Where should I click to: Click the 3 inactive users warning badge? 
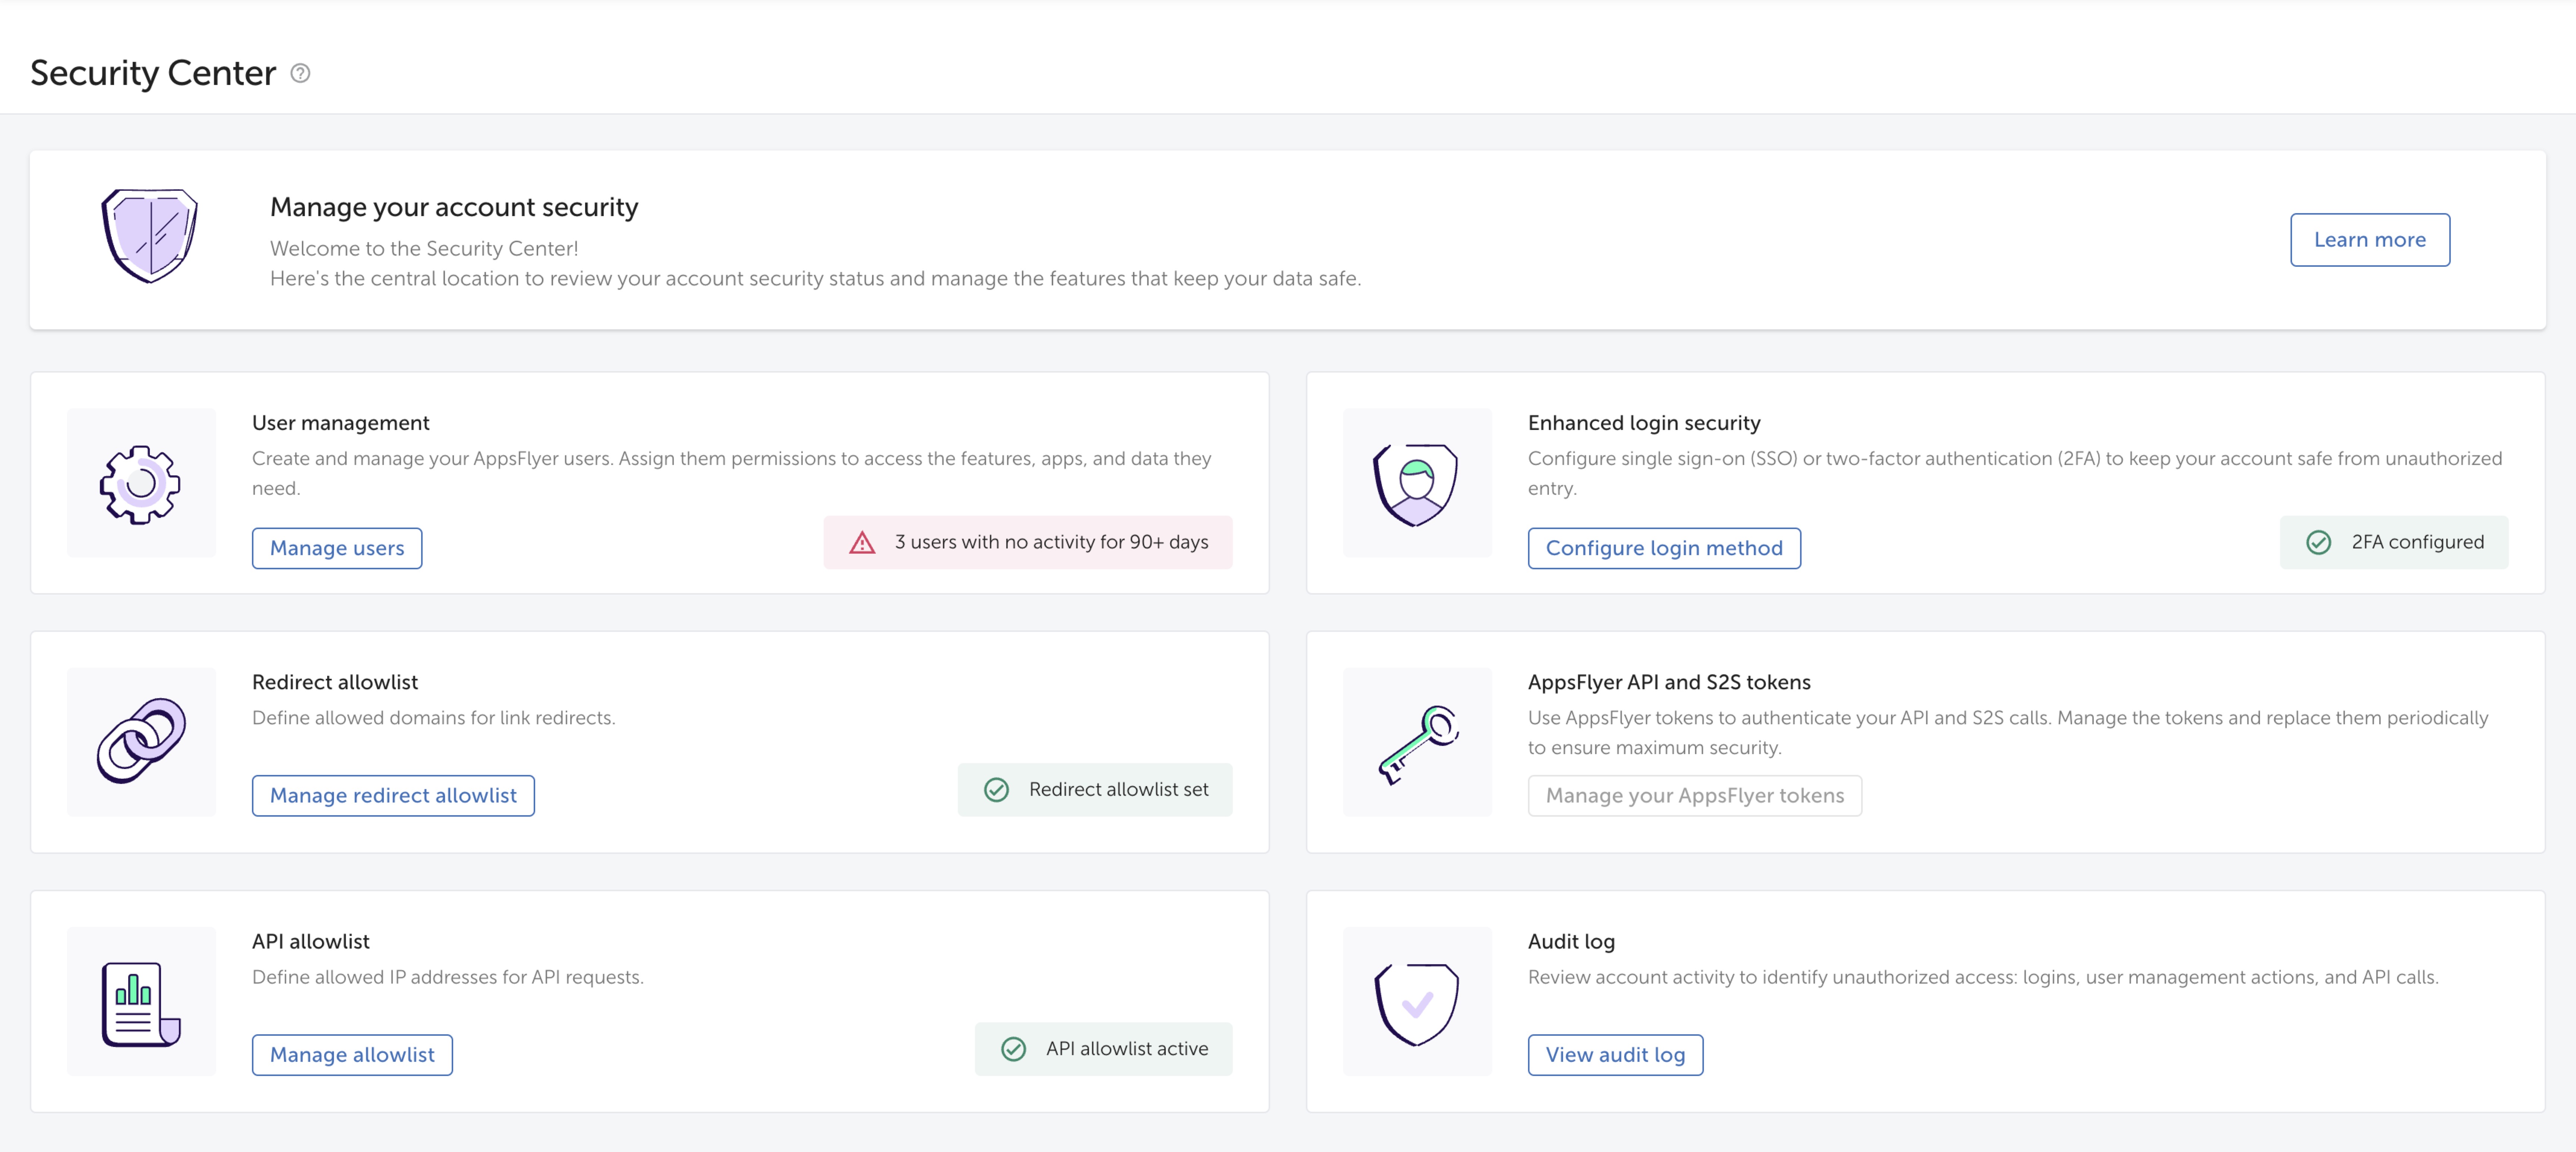(x=1028, y=542)
